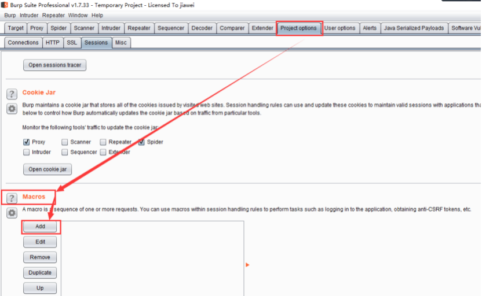This screenshot has height=296, width=482.
Task: Click Open cookie jar button
Action: pyautogui.click(x=48, y=169)
